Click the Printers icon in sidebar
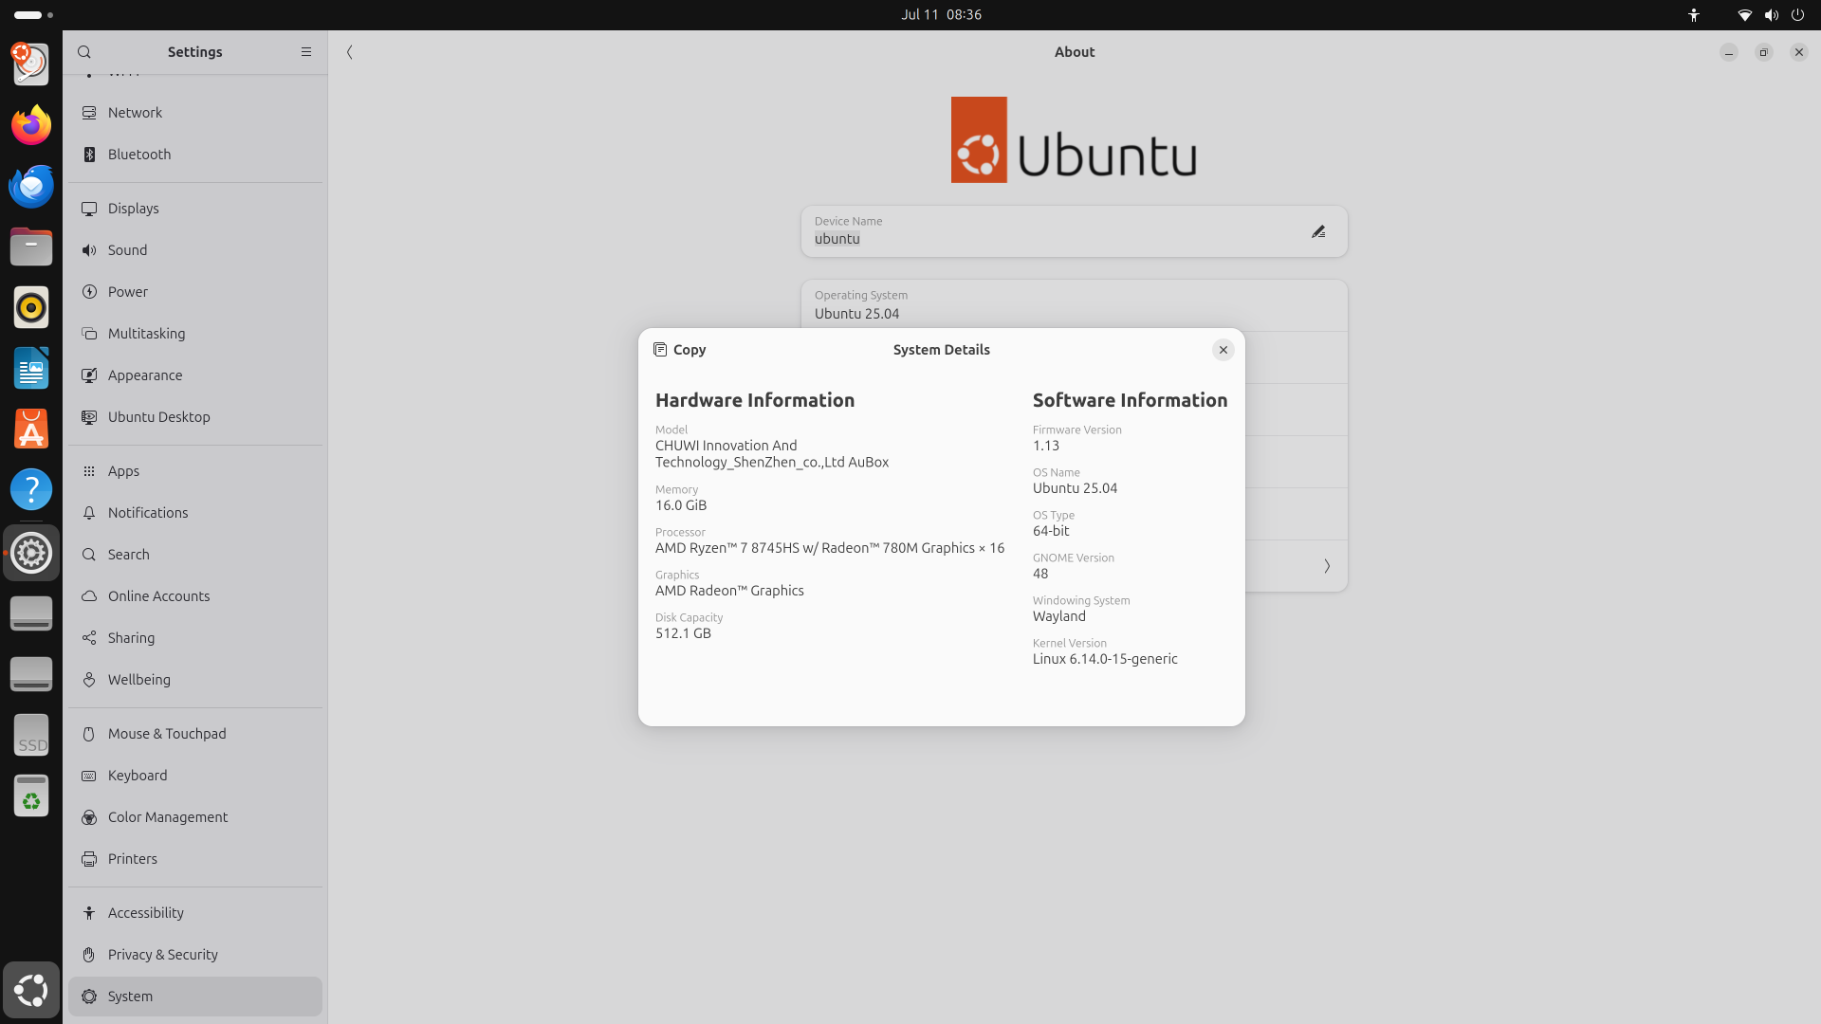Image resolution: width=1821 pixels, height=1024 pixels. 89,859
